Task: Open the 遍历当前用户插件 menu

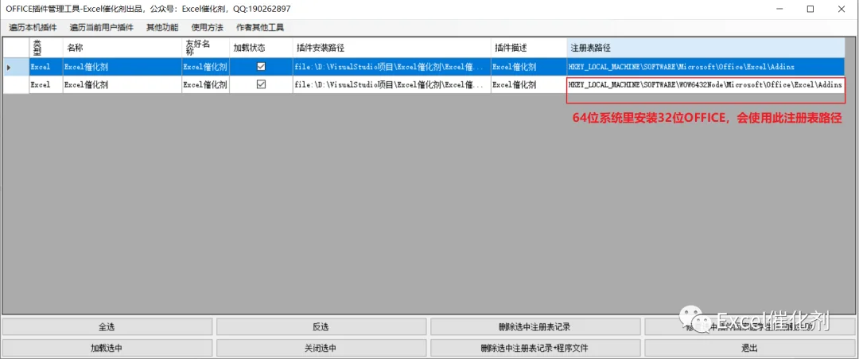Action: point(101,27)
